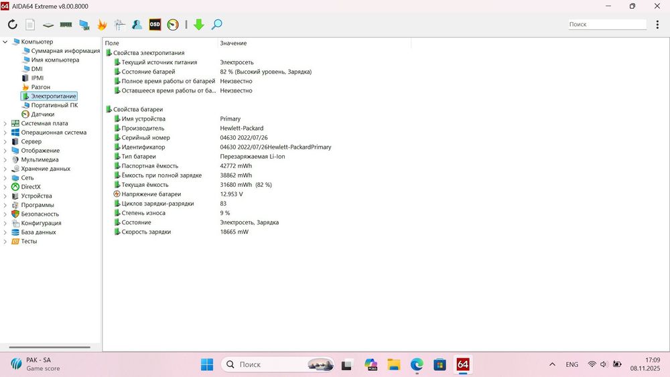Select Степень износа row
The width and height of the screenshot is (670, 377).
coord(143,213)
